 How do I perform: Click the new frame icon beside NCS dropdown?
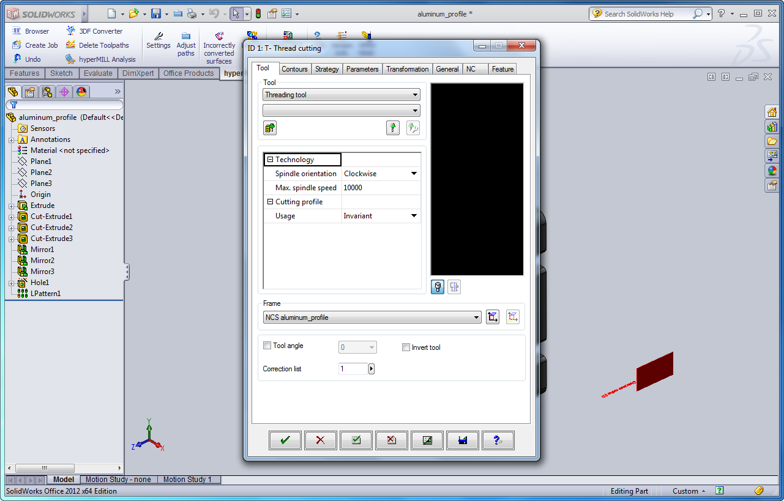(493, 317)
